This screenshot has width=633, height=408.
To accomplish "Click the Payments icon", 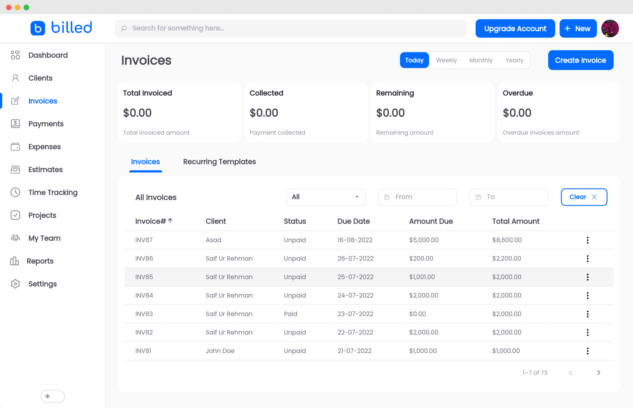I will point(15,124).
